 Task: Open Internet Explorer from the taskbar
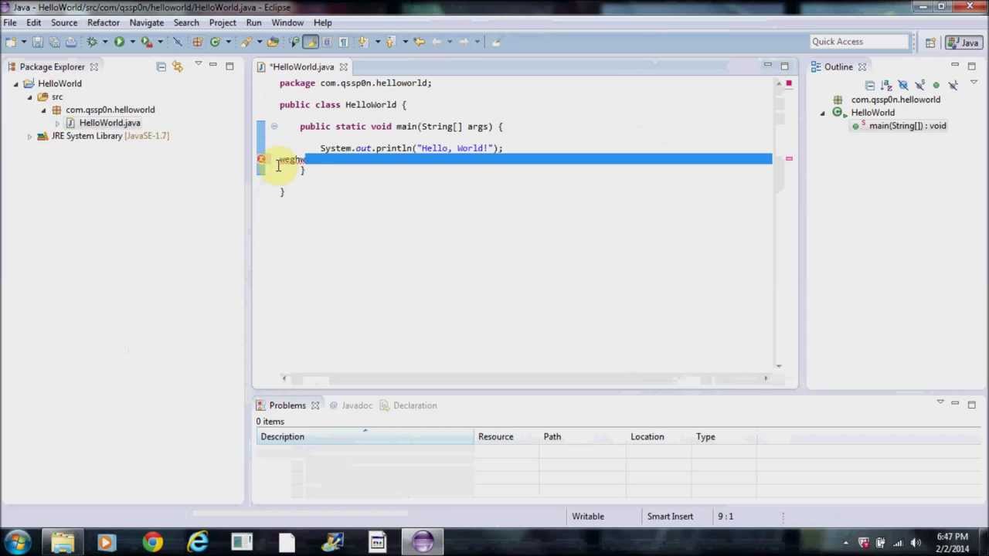[x=198, y=542]
